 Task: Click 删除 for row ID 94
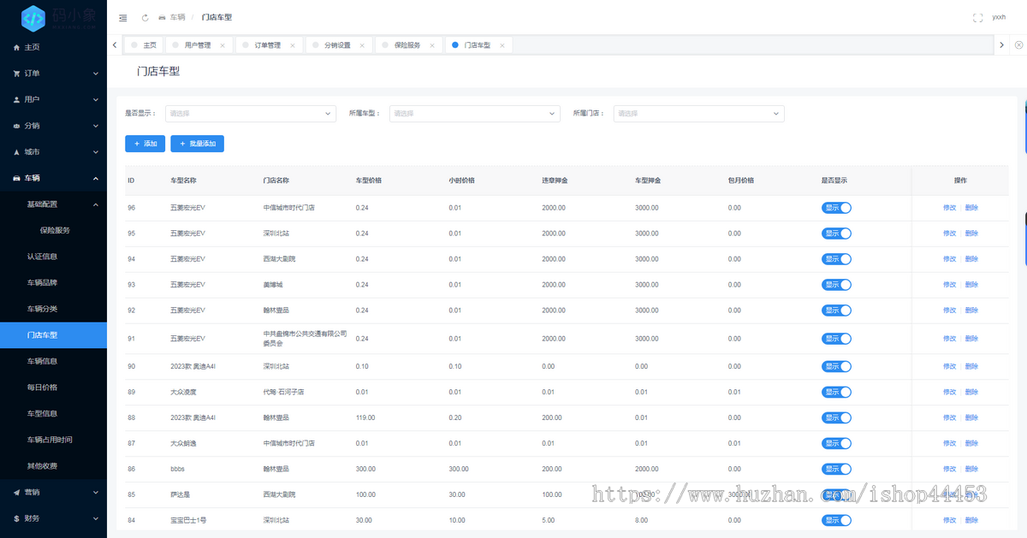coord(971,259)
